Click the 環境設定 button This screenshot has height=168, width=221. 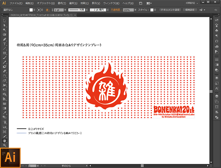[x=190, y=10]
